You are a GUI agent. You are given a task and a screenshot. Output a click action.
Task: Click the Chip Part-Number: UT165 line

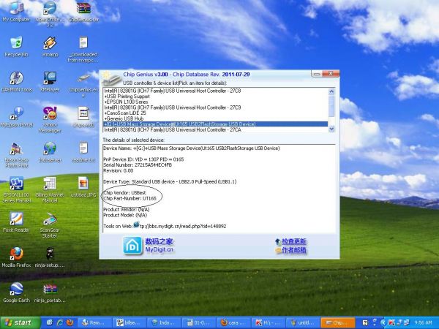(x=130, y=198)
